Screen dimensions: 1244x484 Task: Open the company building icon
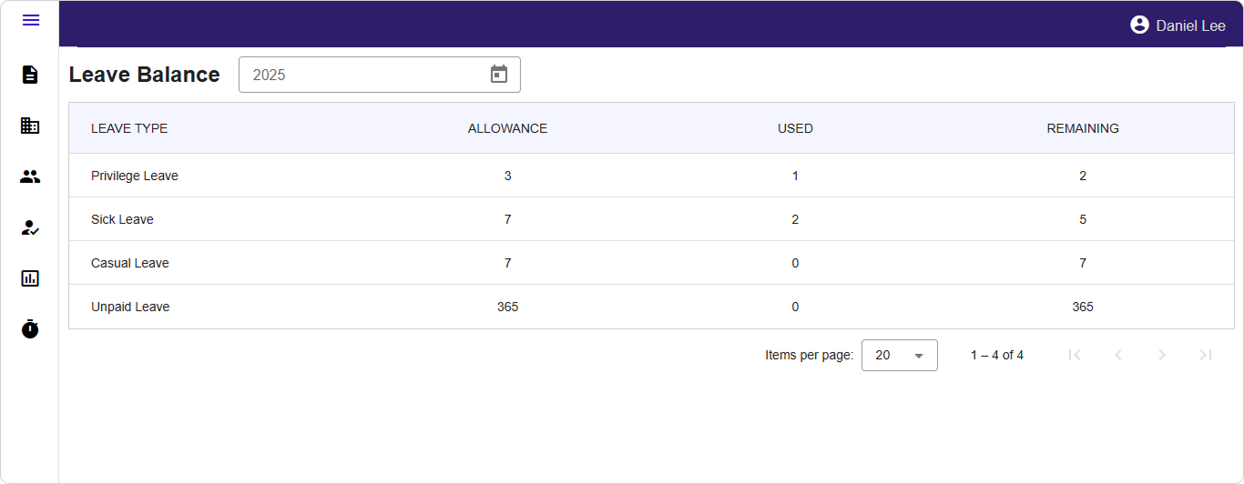(x=30, y=126)
